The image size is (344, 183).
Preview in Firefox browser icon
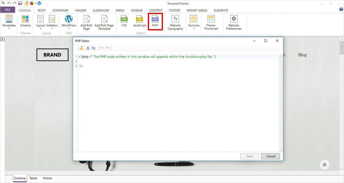pos(32,3)
